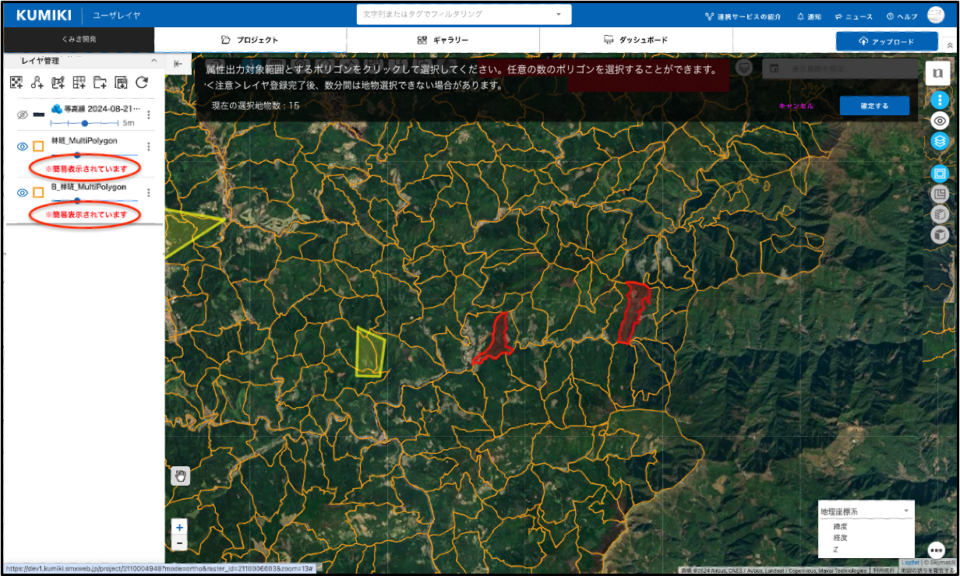Image resolution: width=960 pixels, height=576 pixels.
Task: Hide the 林班_MultiPolygon layer
Action: [x=23, y=146]
